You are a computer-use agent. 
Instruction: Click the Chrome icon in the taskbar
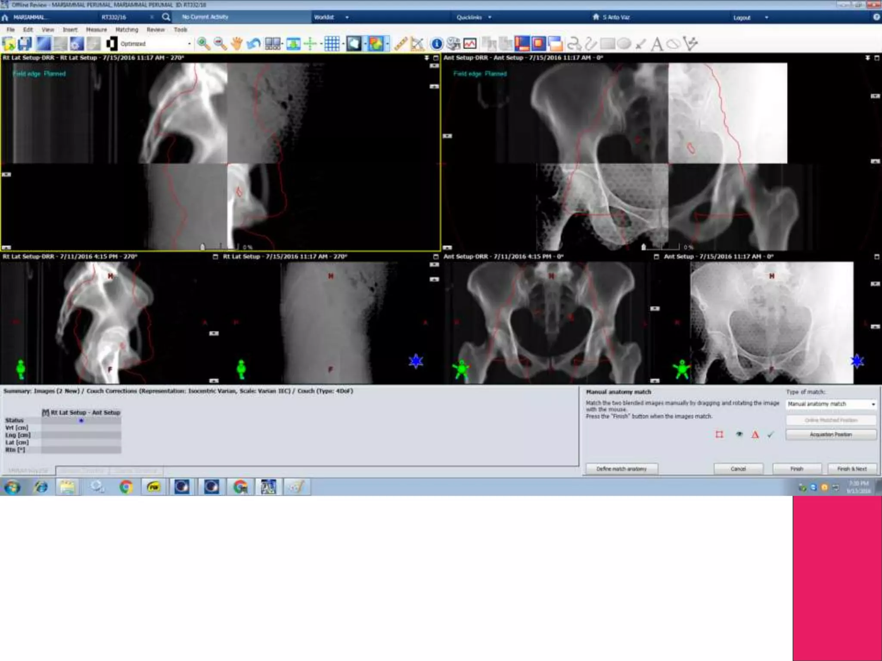[x=126, y=487]
